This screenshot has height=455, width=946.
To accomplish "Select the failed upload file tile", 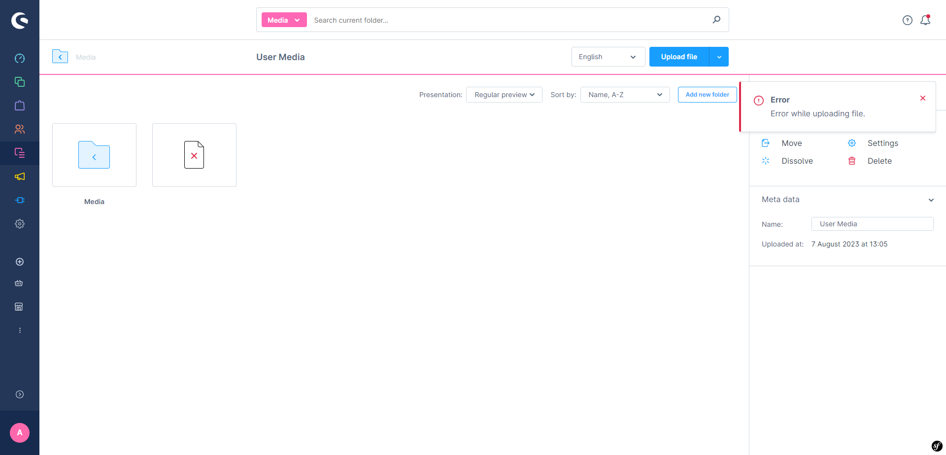I will (x=194, y=155).
